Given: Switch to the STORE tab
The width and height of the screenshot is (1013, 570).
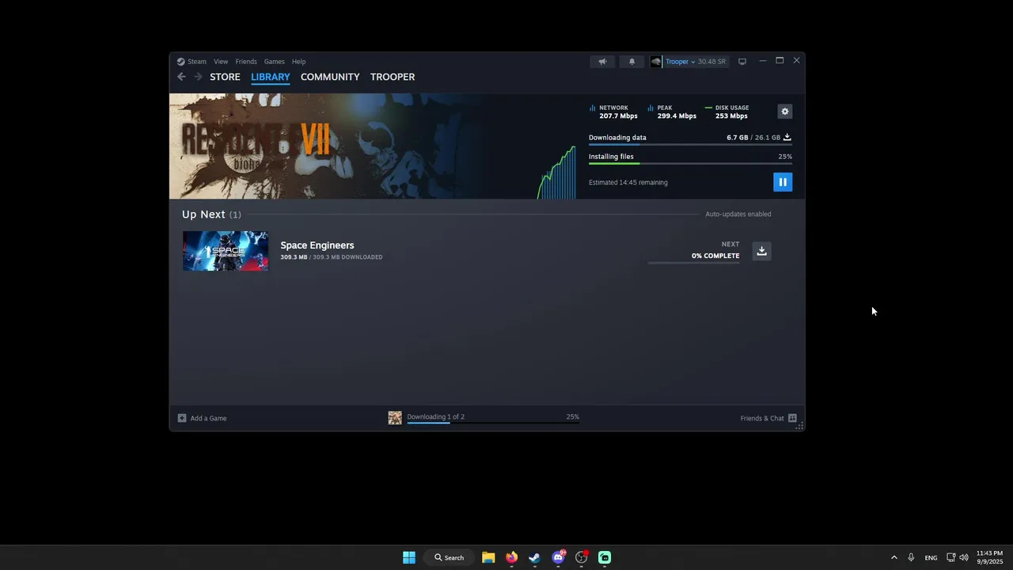Looking at the screenshot, I should (225, 77).
